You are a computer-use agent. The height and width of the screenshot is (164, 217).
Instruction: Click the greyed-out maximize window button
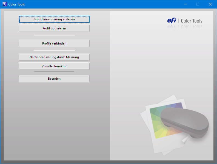198,4
